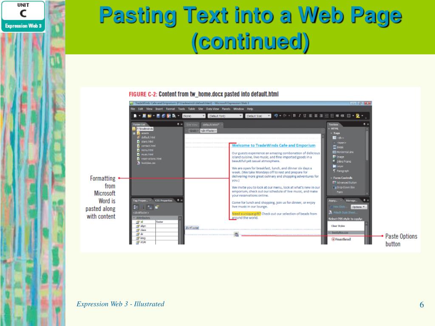Click the Paste Options button icon
The height and width of the screenshot is (326, 435).
click(236, 234)
